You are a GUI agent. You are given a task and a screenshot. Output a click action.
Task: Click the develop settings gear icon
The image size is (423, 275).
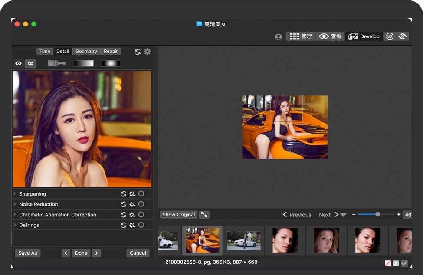148,52
